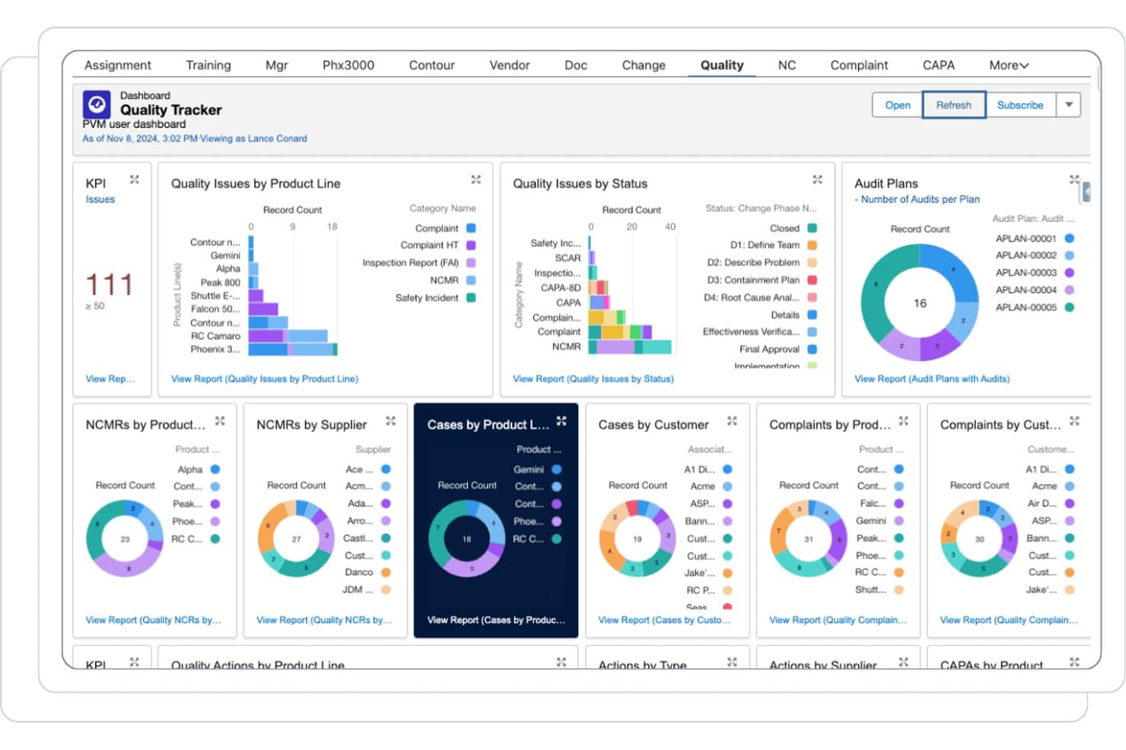Click the Audit Plans donut chart
Screen dimensions: 1126x750
920,302
